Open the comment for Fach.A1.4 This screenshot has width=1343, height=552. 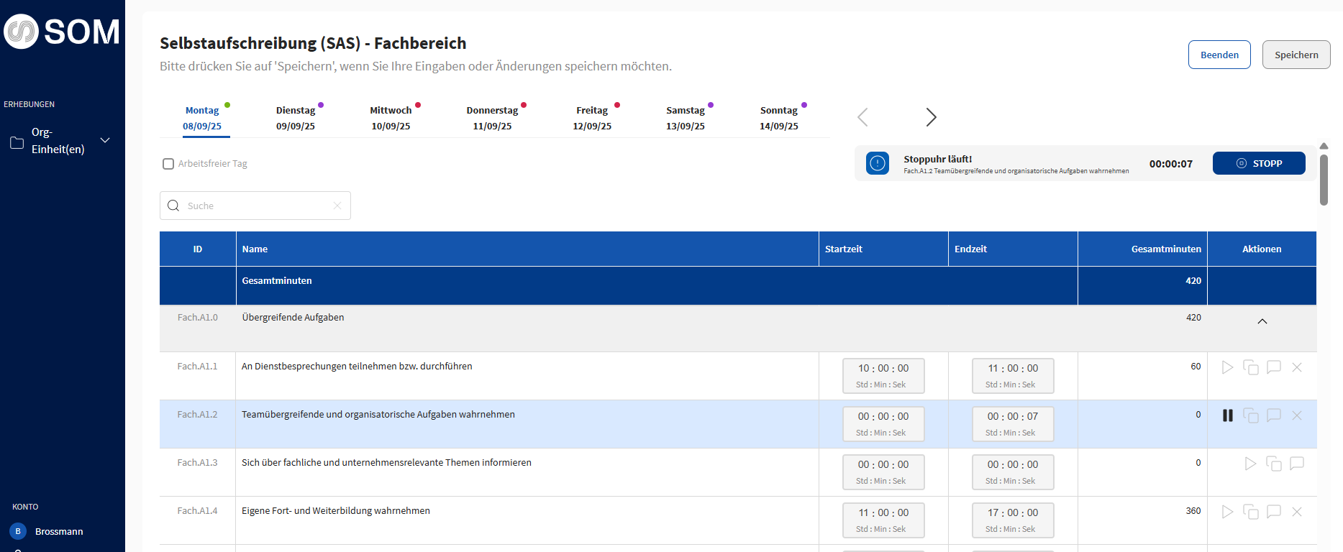[1273, 512]
